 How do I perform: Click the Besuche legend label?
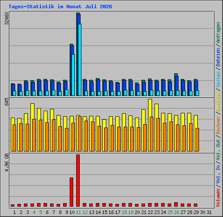[218, 102]
